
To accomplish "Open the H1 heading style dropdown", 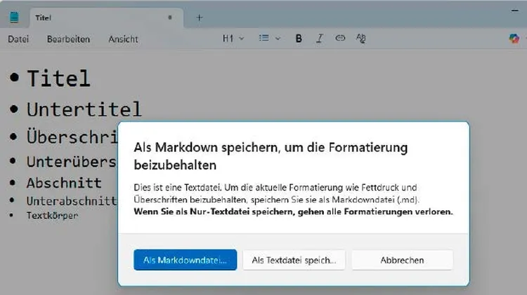I will (233, 39).
